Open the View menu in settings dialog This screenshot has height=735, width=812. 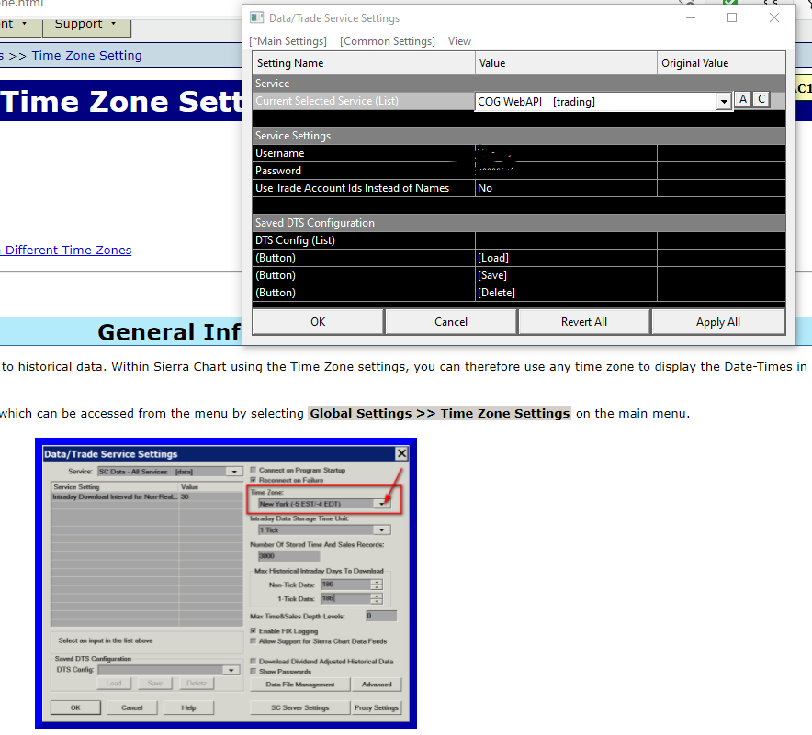[x=459, y=41]
